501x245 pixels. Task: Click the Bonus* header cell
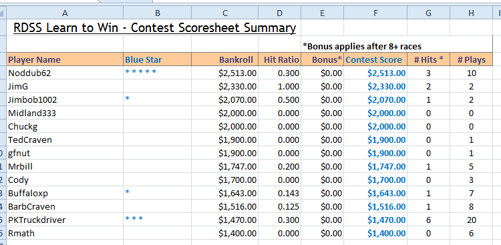click(x=322, y=59)
